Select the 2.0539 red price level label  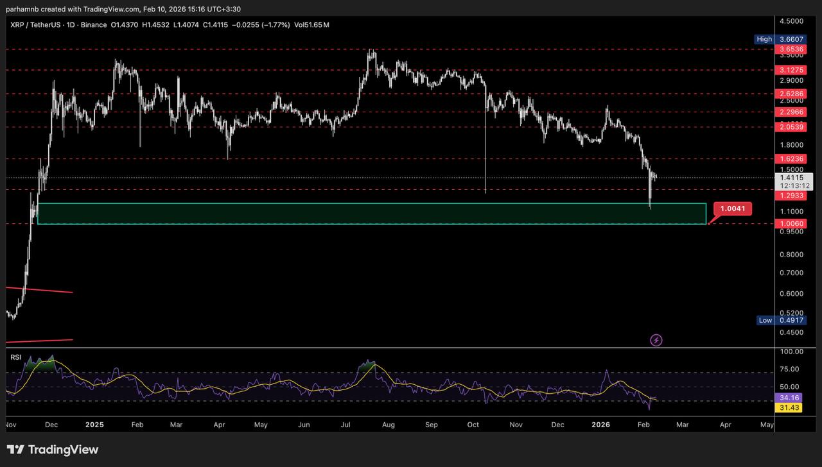[789, 127]
